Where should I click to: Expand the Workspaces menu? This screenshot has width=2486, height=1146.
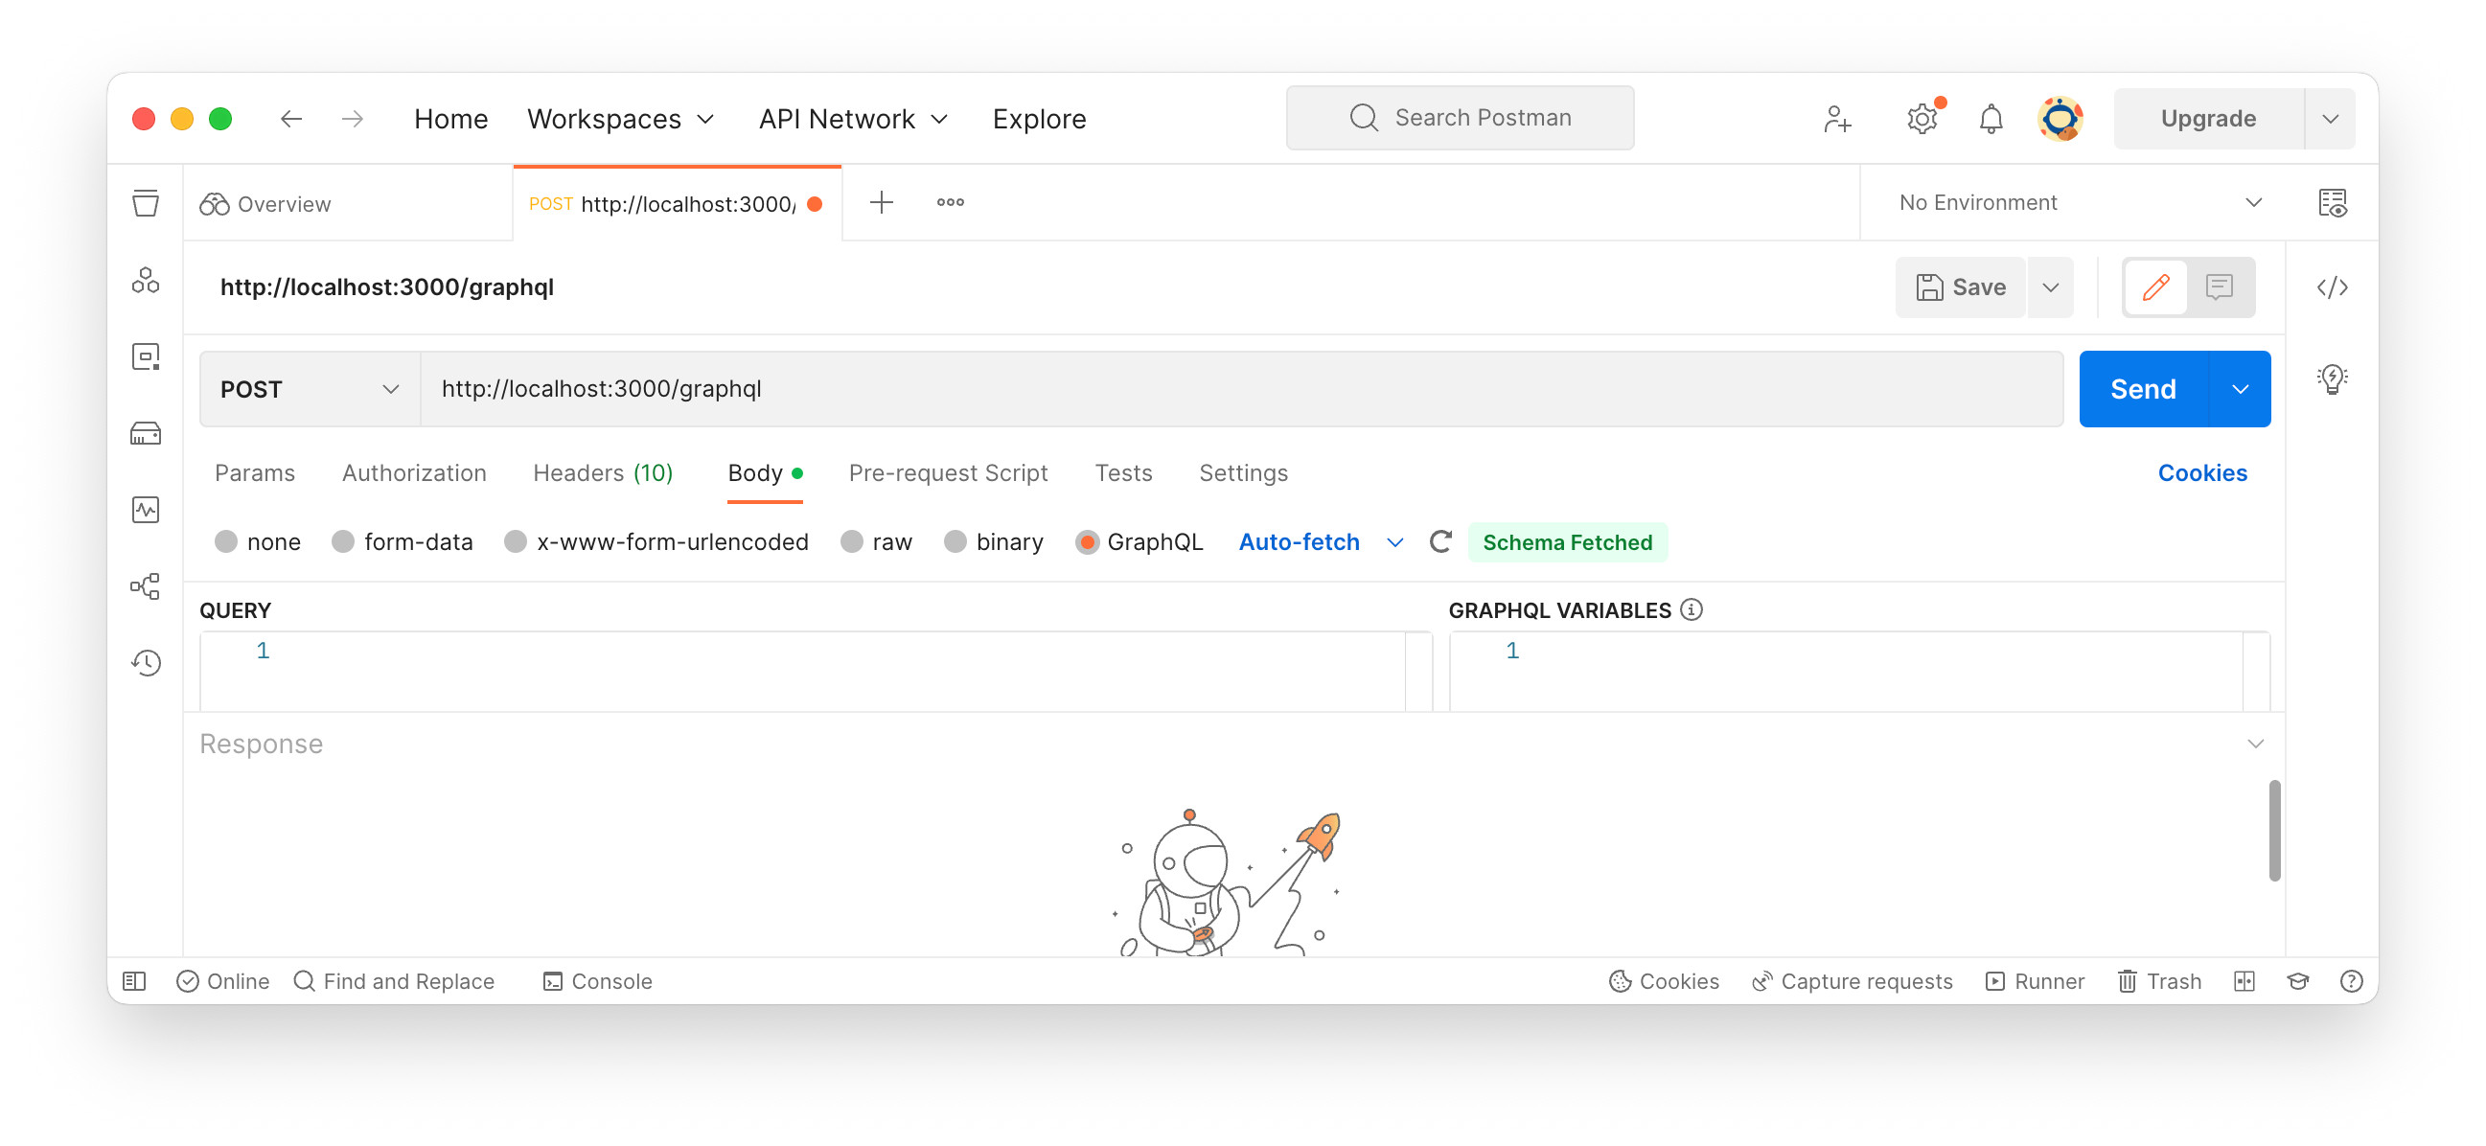619,119
